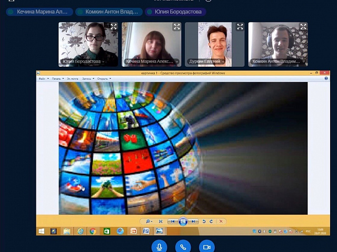
Task: Go to next photo in viewer
Action: coord(193,222)
